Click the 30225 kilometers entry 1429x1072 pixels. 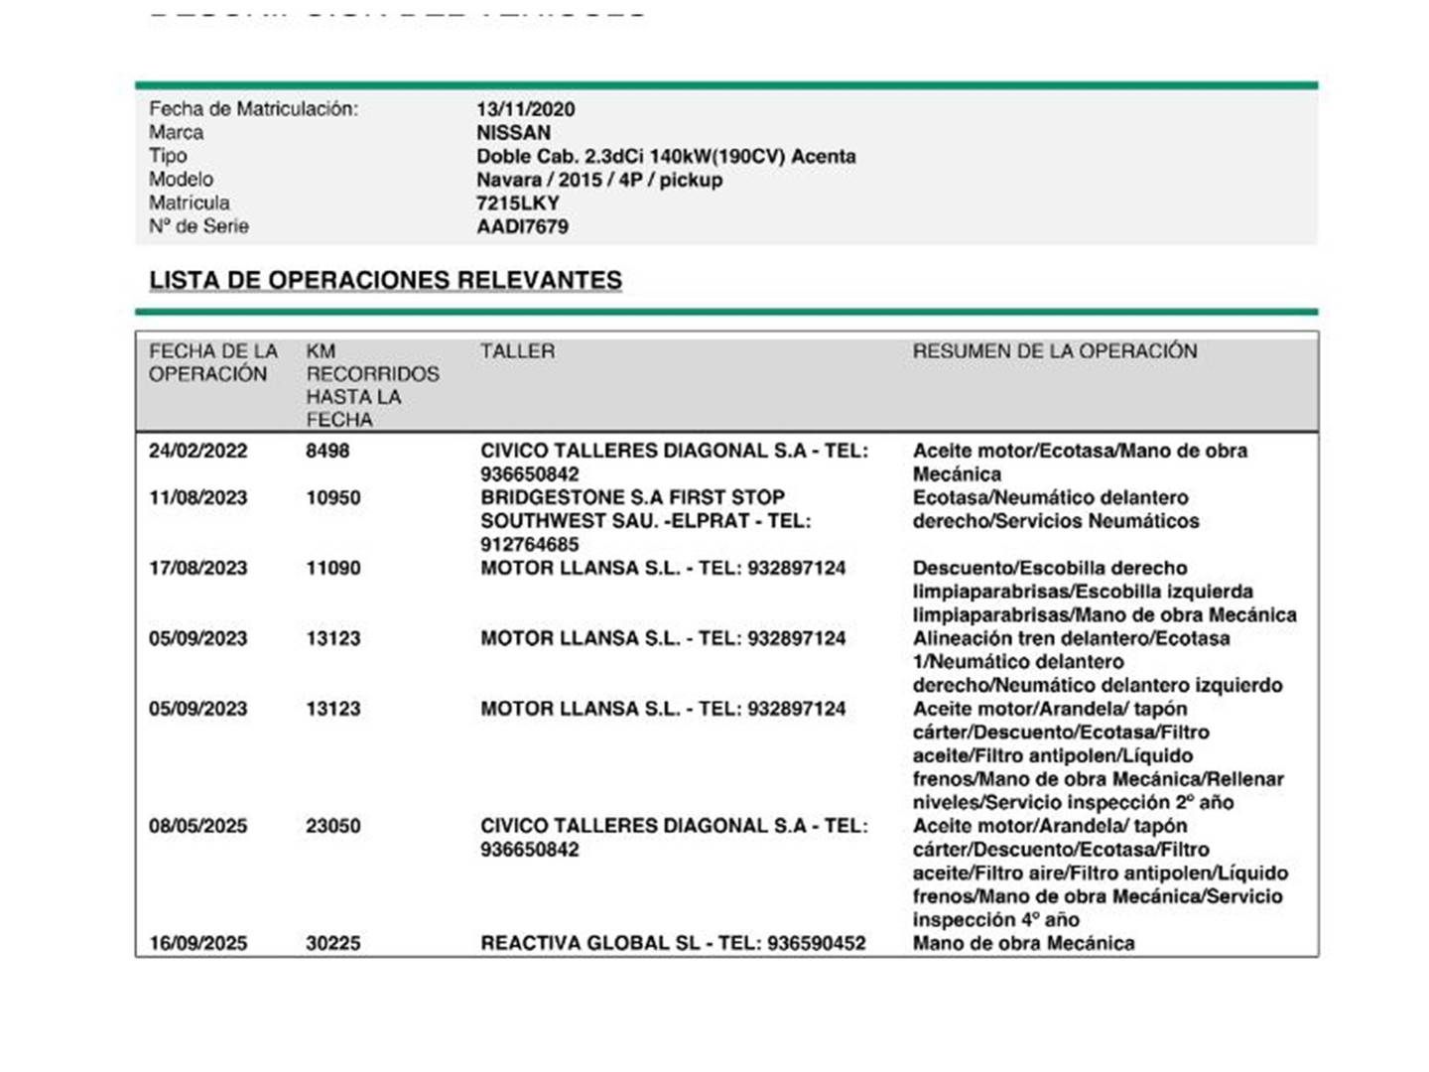point(332,943)
